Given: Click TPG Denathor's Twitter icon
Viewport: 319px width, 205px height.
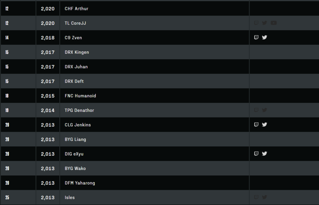Looking at the screenshot, I should point(264,110).
